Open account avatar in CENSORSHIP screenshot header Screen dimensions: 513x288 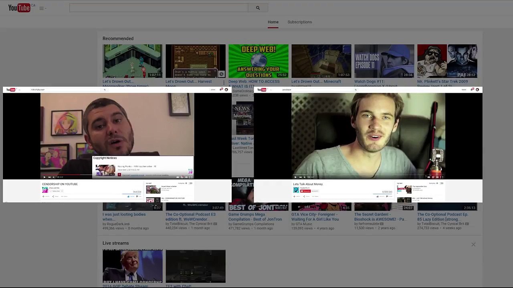[x=226, y=90]
